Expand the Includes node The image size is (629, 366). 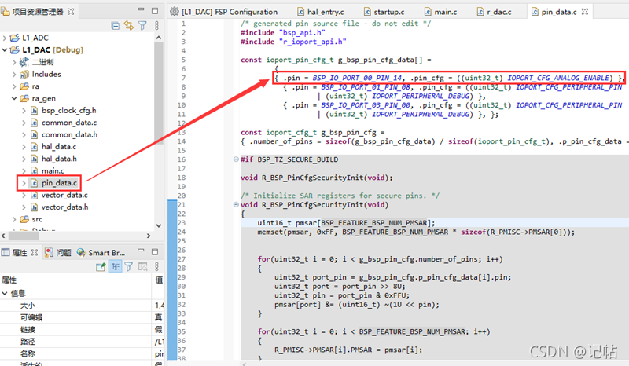click(x=14, y=75)
